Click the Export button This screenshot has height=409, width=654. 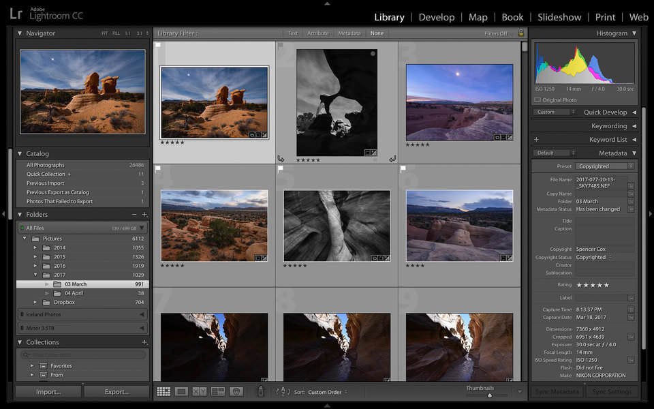[x=116, y=392]
